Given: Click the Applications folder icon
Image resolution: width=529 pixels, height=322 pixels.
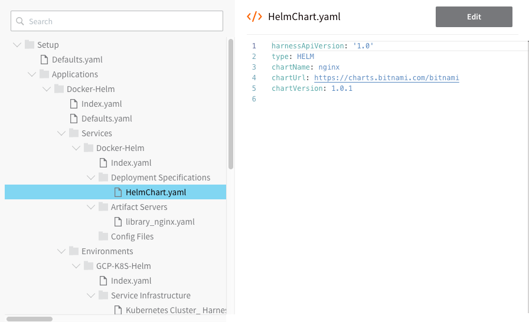Looking at the screenshot, I should coord(44,74).
